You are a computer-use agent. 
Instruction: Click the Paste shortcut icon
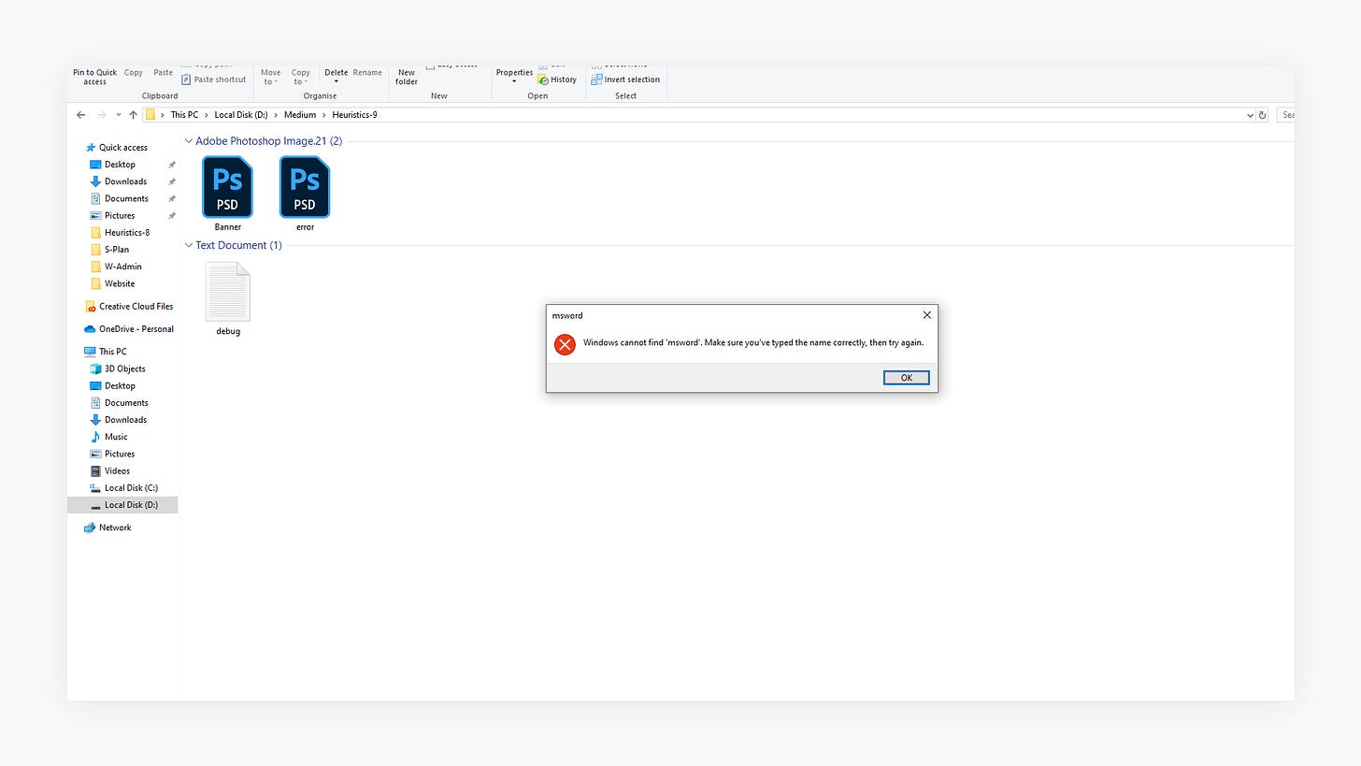[213, 79]
